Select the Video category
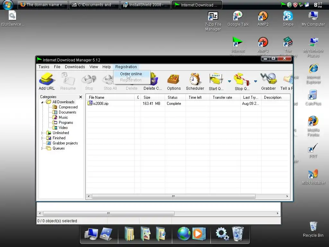The image size is (329, 247). pos(63,128)
